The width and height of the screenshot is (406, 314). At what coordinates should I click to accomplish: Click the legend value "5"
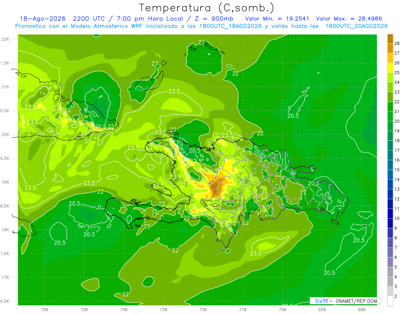[396, 267]
